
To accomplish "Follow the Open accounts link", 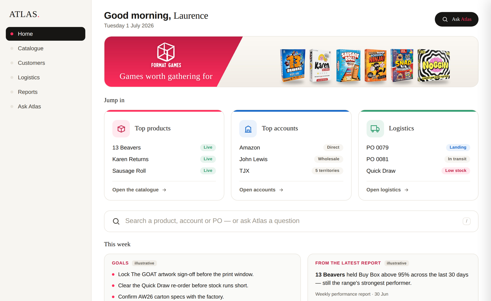I will point(261,190).
